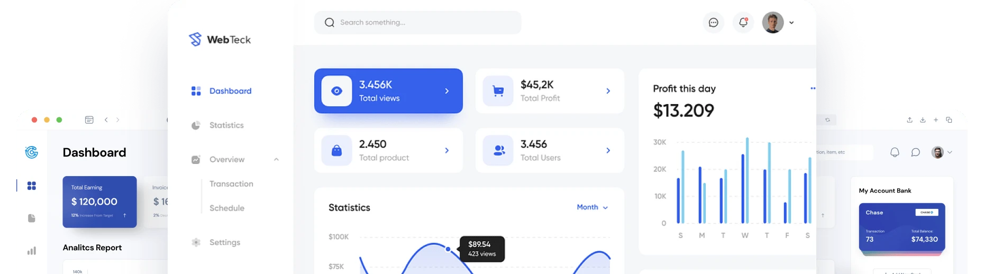Click the users icon on Total Users
The height and width of the screenshot is (274, 984).
[x=498, y=151]
